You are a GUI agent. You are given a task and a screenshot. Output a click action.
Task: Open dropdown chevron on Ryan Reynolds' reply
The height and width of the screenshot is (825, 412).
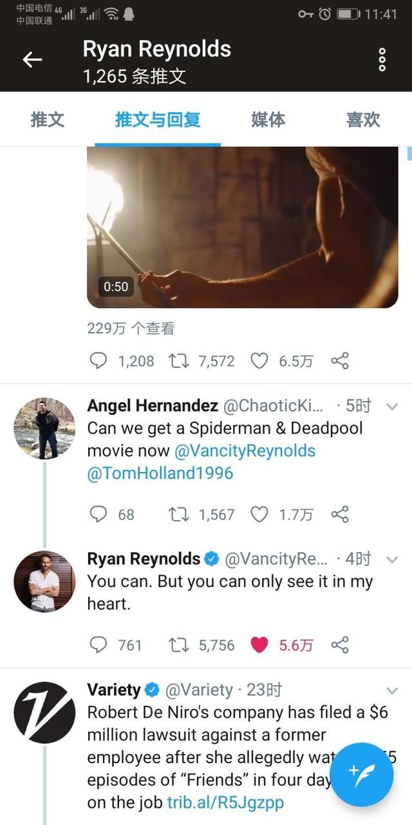click(390, 559)
